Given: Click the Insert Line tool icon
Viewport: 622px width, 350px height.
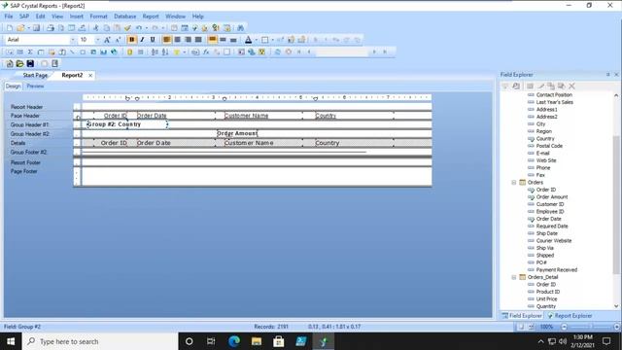Looking at the screenshot, I should (72, 52).
